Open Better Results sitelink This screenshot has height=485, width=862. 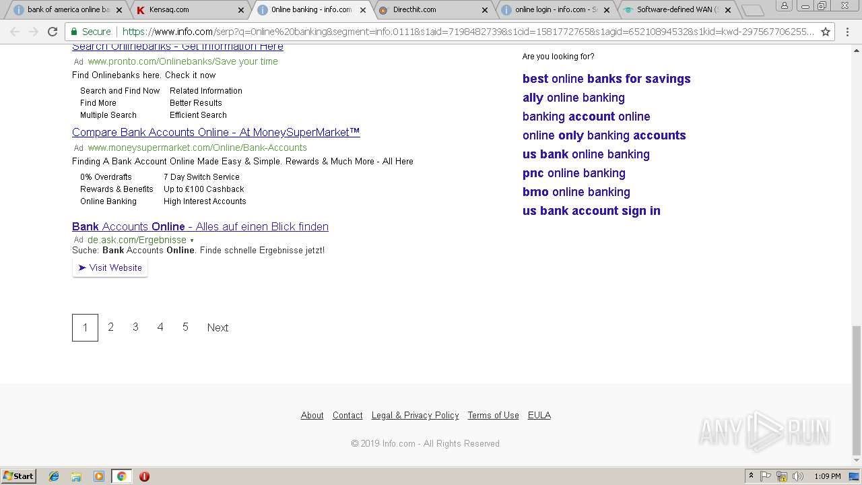[x=196, y=103]
